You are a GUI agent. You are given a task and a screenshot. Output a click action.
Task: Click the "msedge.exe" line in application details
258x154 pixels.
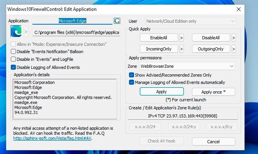[x=26, y=102]
